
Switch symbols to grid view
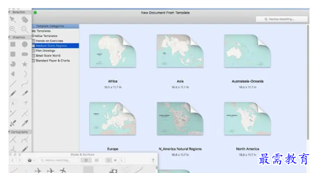(x=86, y=160)
